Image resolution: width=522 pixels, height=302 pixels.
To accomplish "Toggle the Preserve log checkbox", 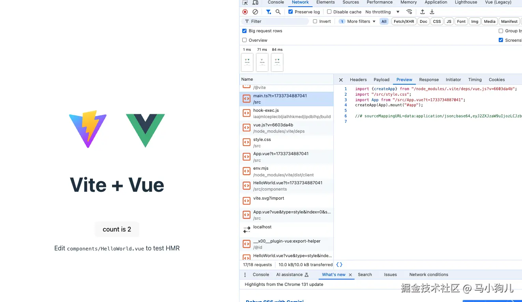I will [291, 12].
